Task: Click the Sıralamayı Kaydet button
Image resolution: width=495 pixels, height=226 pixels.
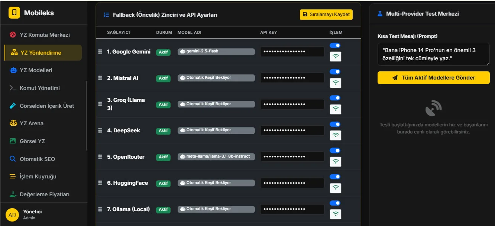Action: (326, 14)
